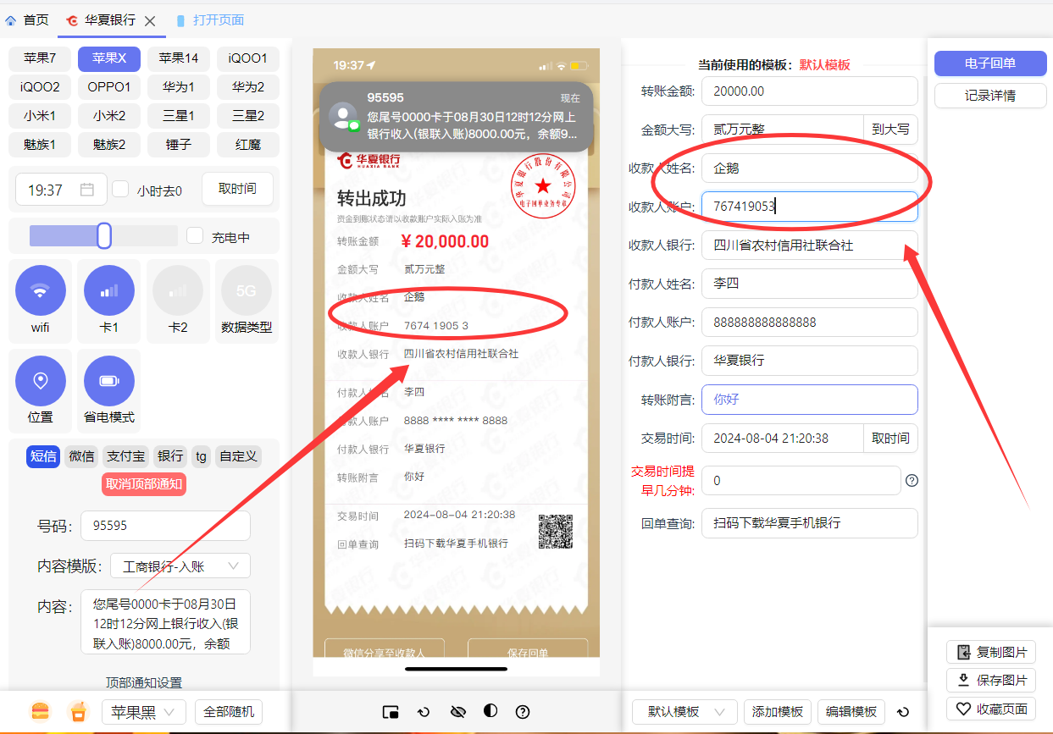Image resolution: width=1053 pixels, height=734 pixels.
Task: Click 取消顶部通知 button
Action: pos(144,484)
